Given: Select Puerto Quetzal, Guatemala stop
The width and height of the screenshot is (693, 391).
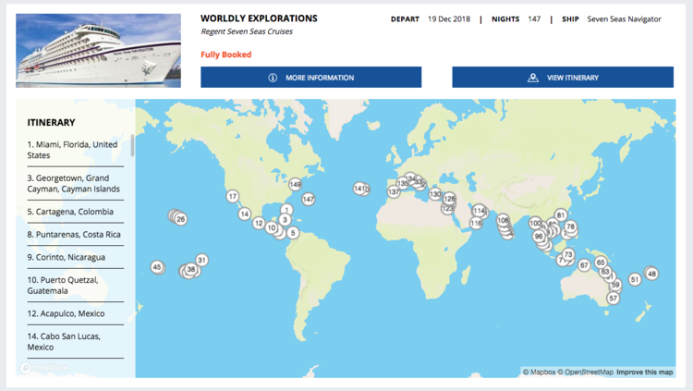Looking at the screenshot, I should pos(75,286).
